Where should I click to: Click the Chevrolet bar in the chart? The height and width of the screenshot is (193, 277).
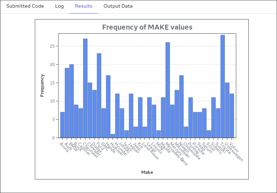coord(85,88)
